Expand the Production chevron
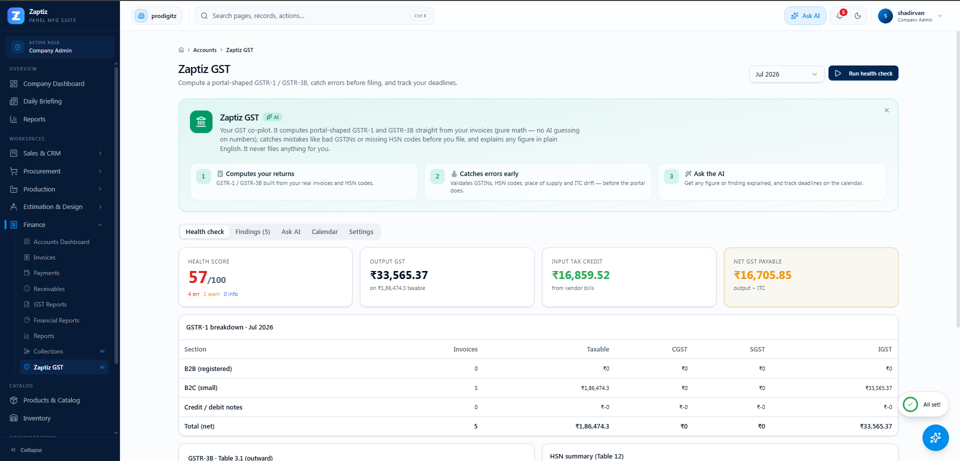960x461 pixels. 100,189
